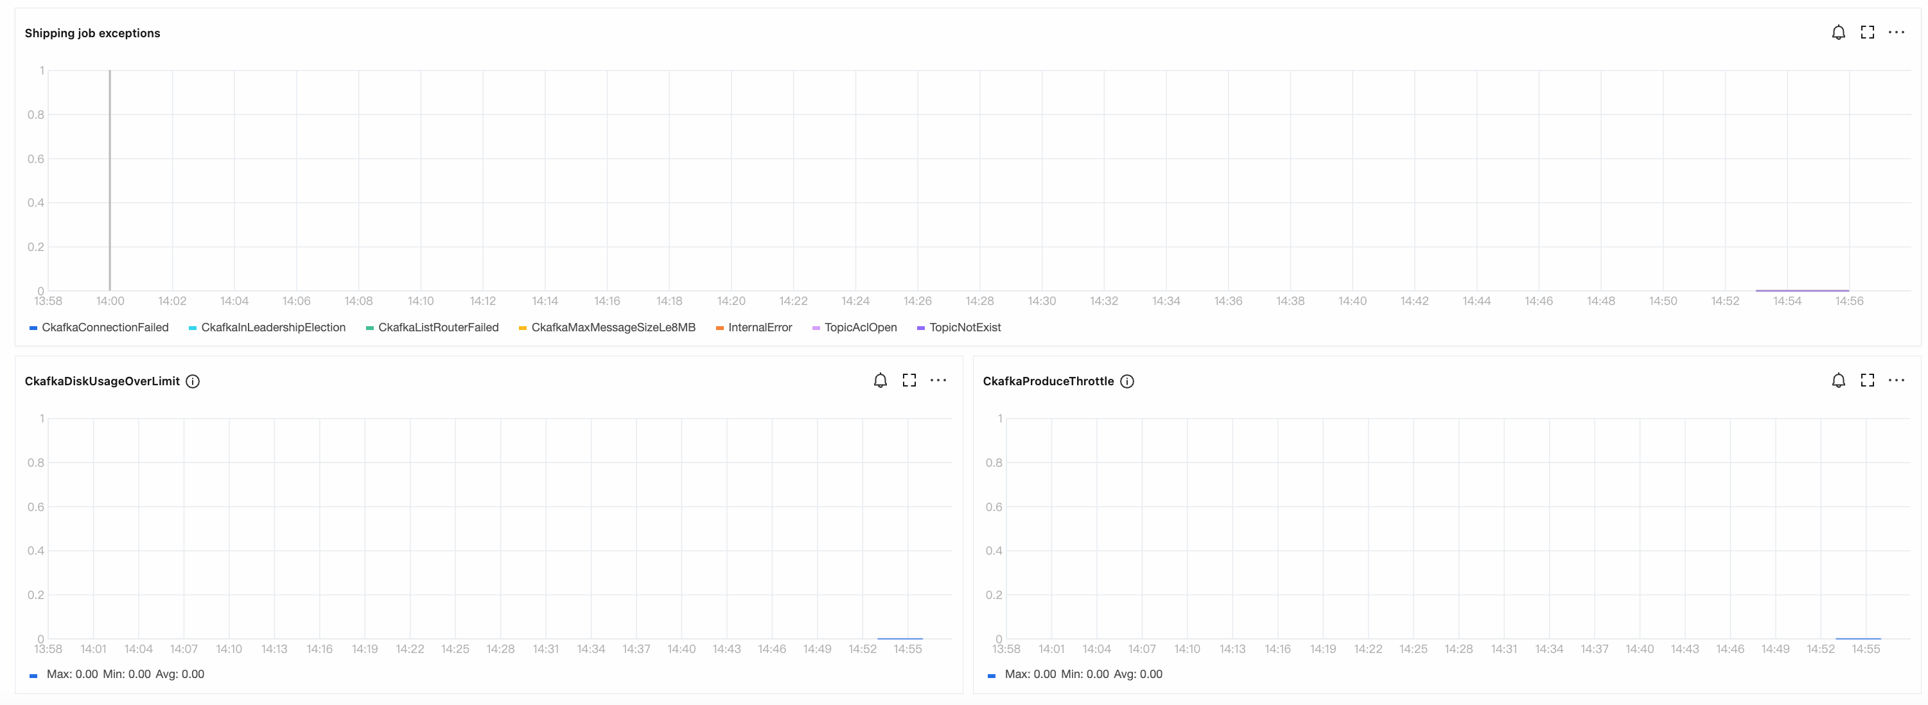The image size is (1928, 705).
Task: Click info icon beside CkafkaProduceThrottle title
Action: [1126, 381]
